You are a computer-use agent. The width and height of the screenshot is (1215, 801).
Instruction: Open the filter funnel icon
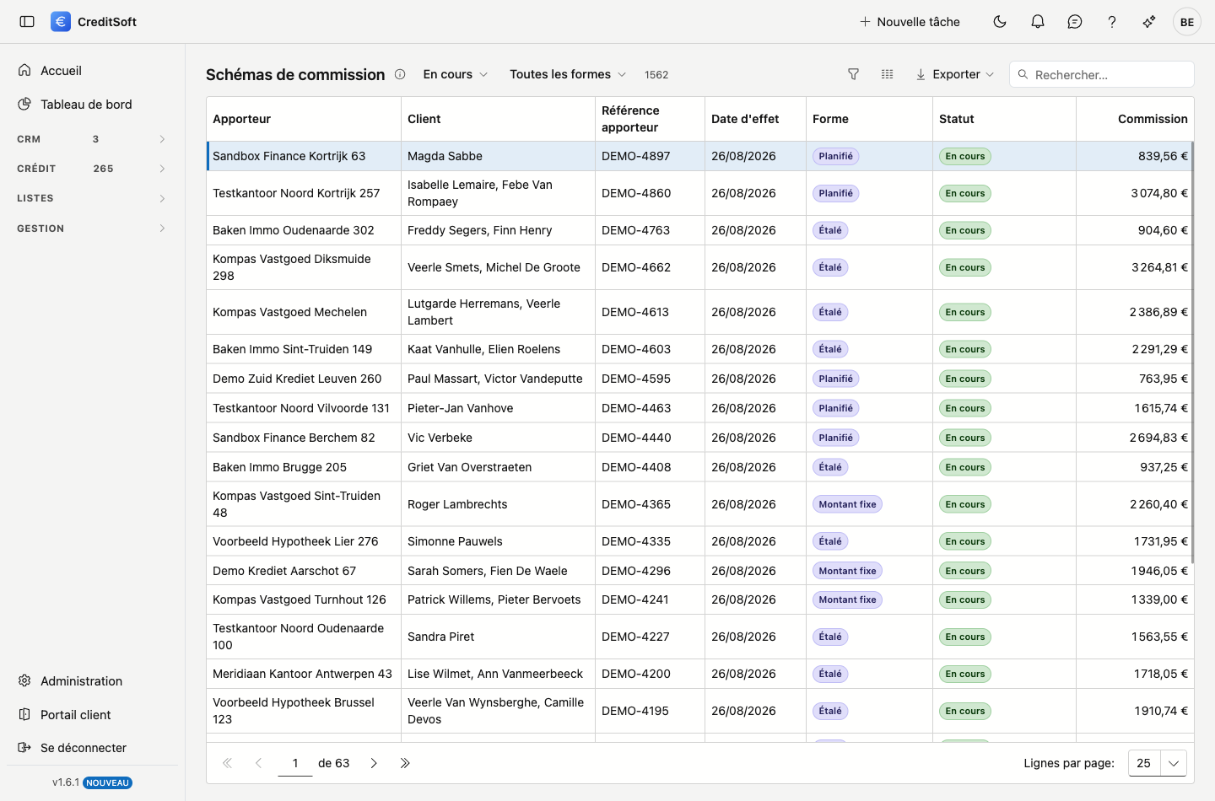853,74
